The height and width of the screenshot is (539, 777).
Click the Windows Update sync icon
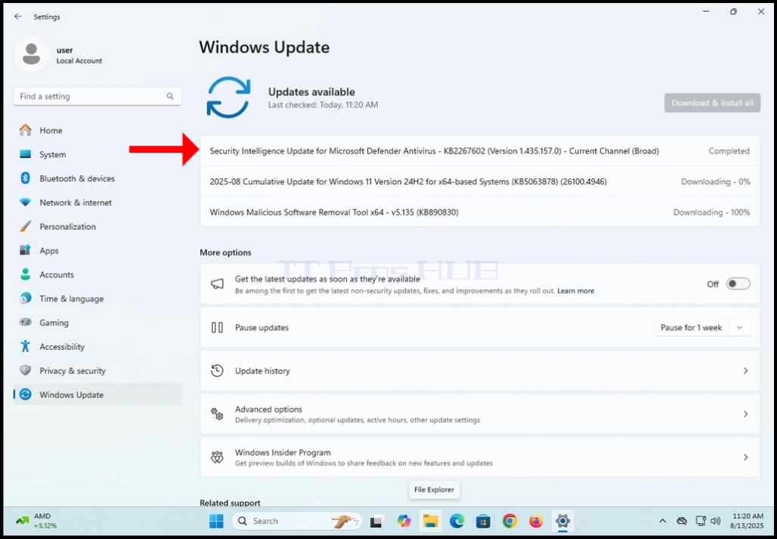click(x=228, y=97)
